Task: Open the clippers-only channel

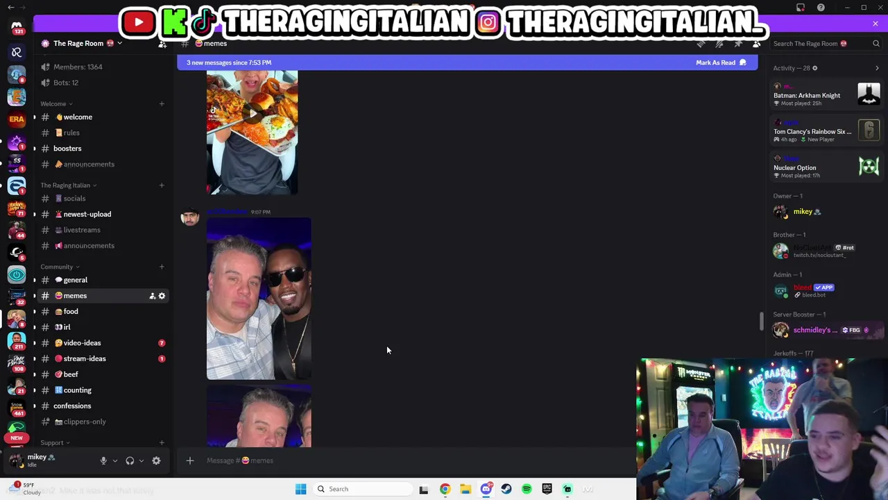Action: [103, 422]
